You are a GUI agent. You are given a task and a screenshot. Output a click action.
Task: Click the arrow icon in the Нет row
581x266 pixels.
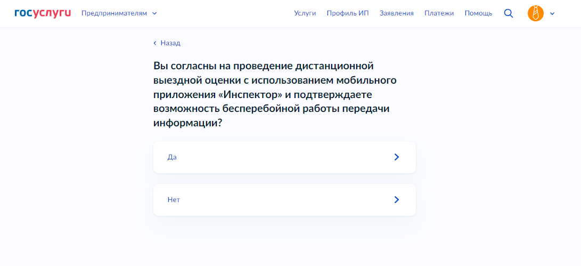(x=396, y=200)
